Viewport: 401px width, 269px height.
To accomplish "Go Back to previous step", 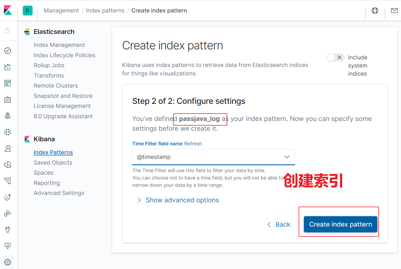I will click(x=279, y=225).
